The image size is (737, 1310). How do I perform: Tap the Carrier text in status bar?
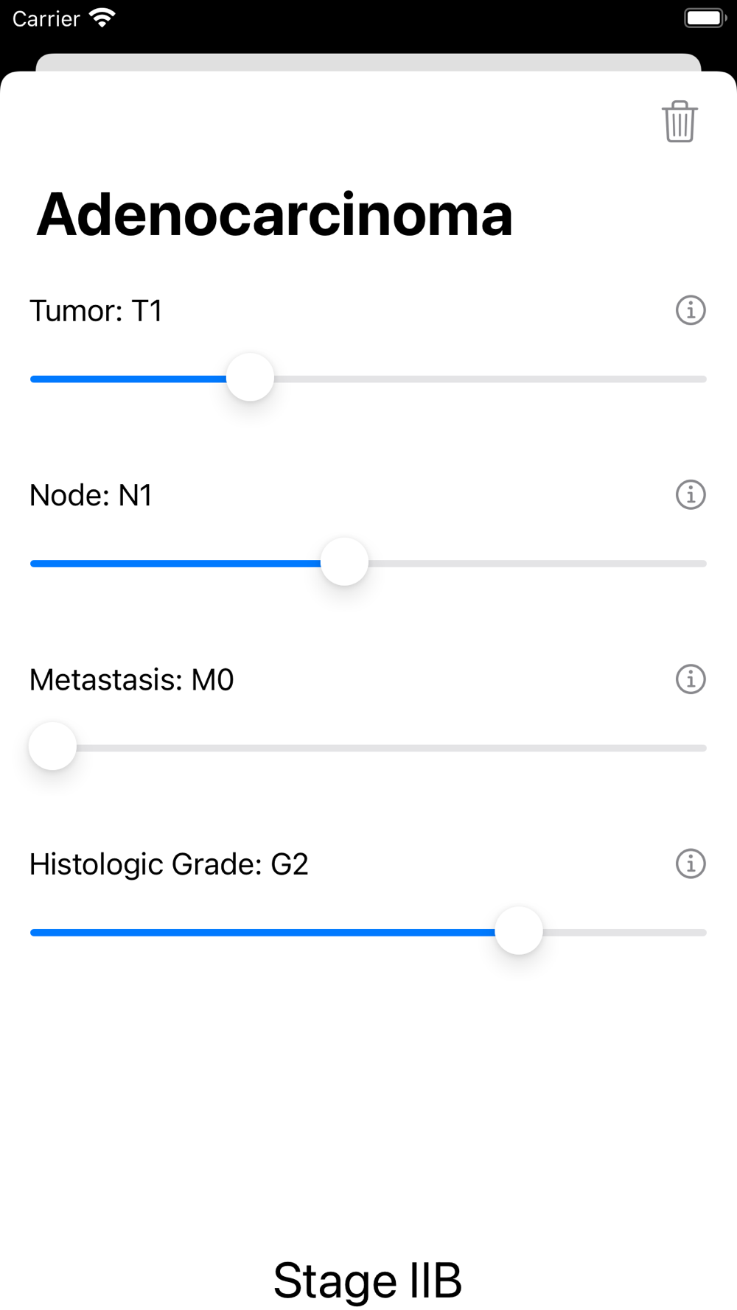[46, 18]
